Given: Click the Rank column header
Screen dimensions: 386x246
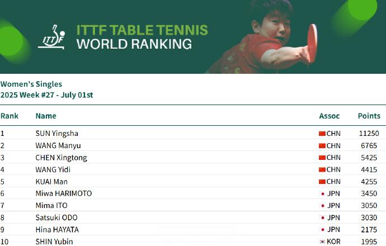Looking at the screenshot, I should [x=10, y=116].
